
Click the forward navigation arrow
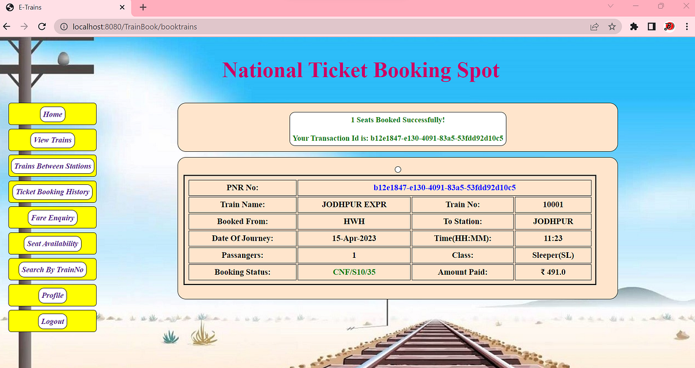coord(23,27)
